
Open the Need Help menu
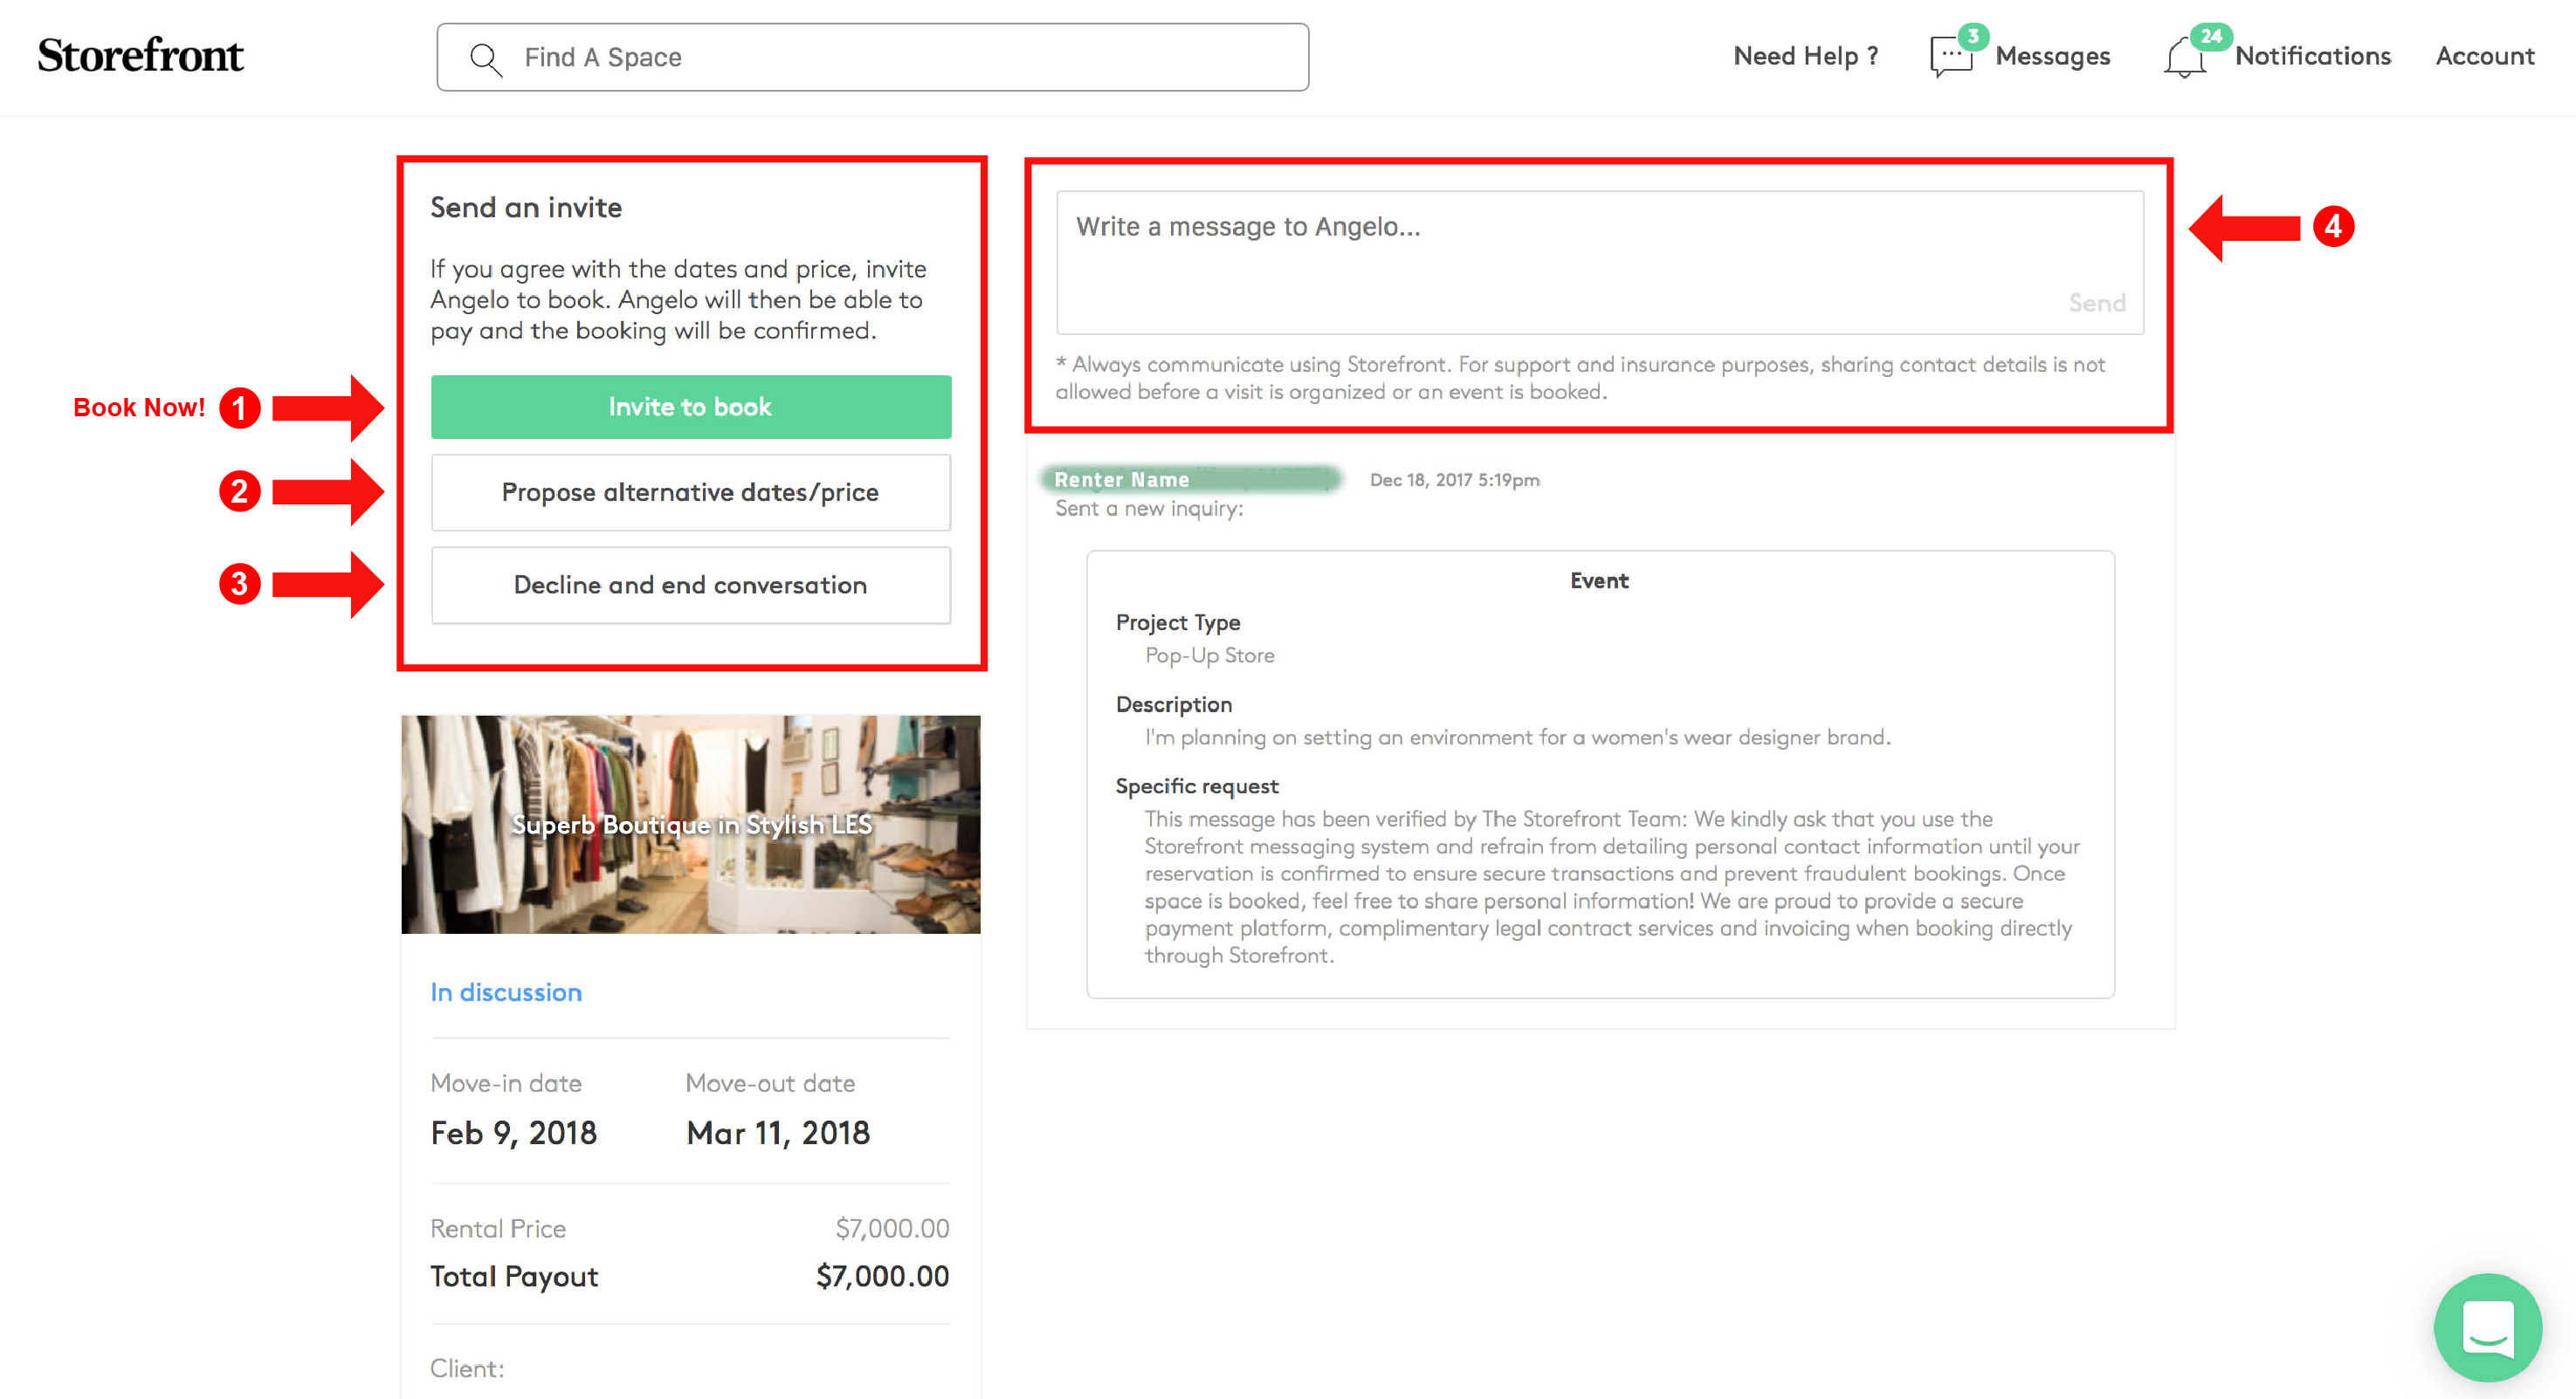[1805, 56]
